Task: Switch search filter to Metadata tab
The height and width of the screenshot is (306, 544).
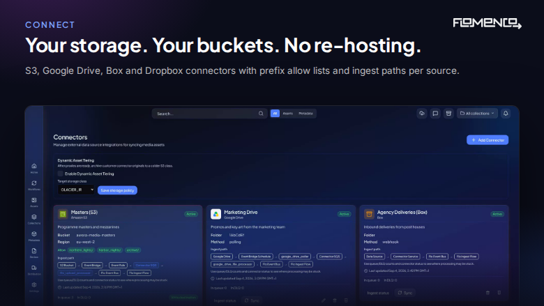Action: pos(305,114)
